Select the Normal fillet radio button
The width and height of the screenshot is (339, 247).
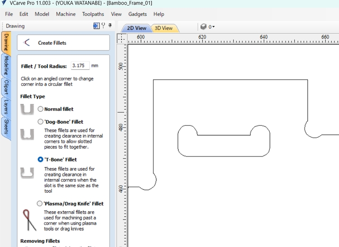tap(40, 109)
